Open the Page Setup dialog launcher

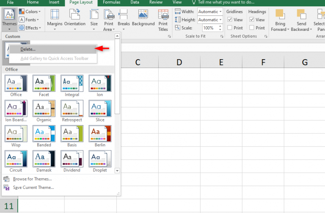click(x=169, y=36)
